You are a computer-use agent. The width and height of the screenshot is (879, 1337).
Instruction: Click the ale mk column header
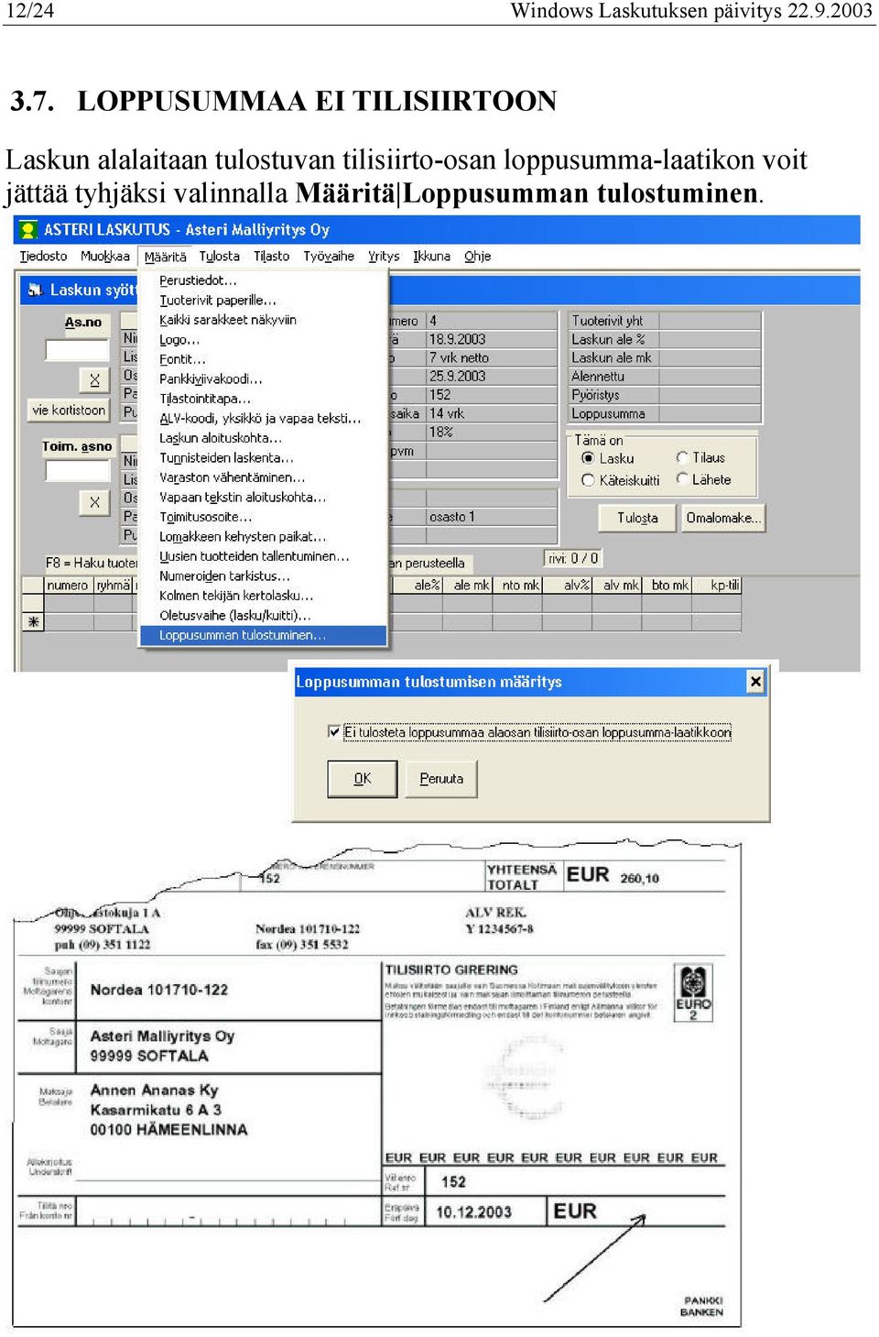tap(471, 586)
